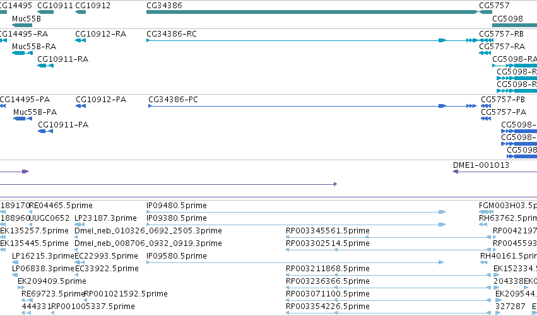Select the CG34386-RC transcript label

(x=172, y=34)
